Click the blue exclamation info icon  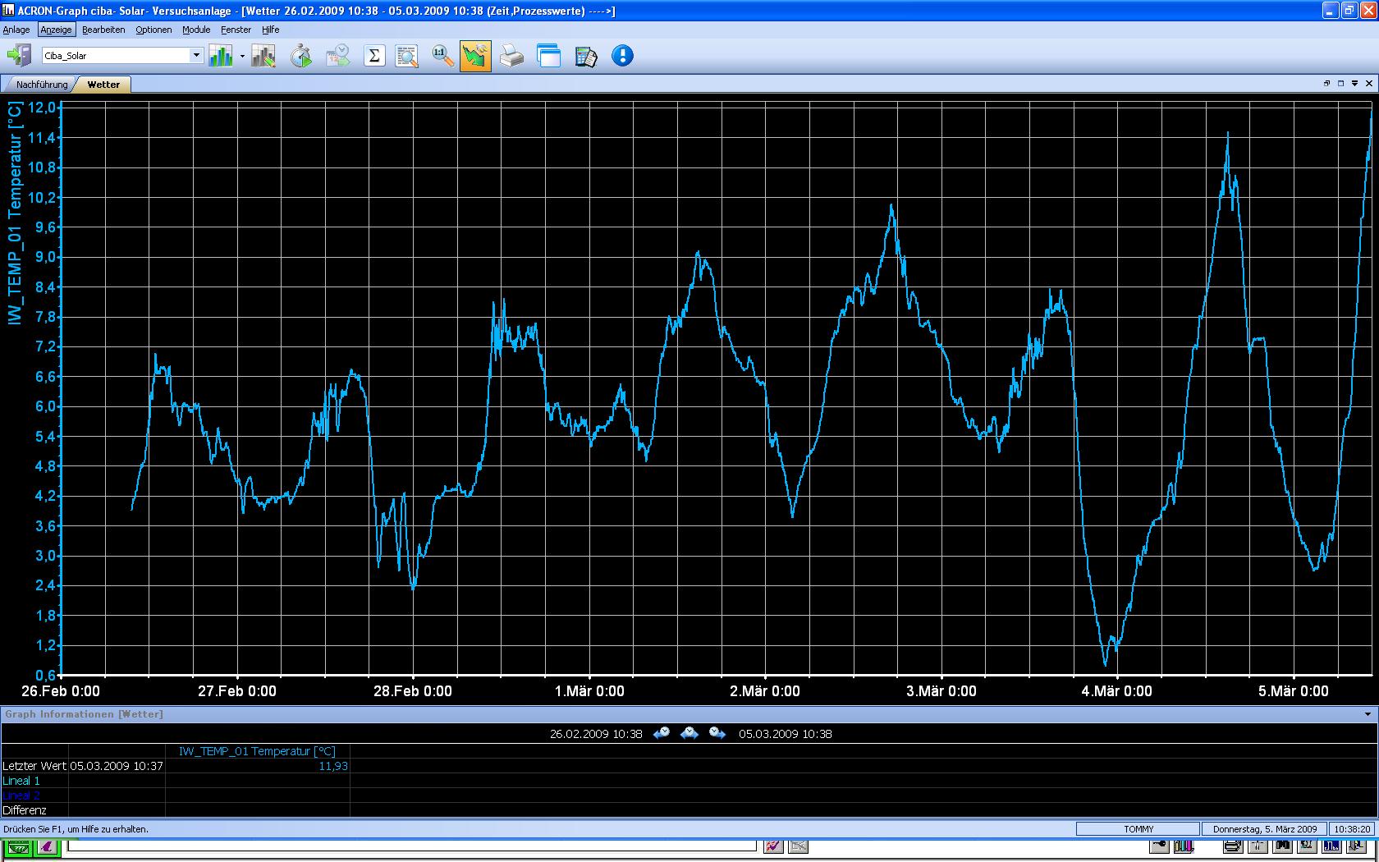point(622,56)
